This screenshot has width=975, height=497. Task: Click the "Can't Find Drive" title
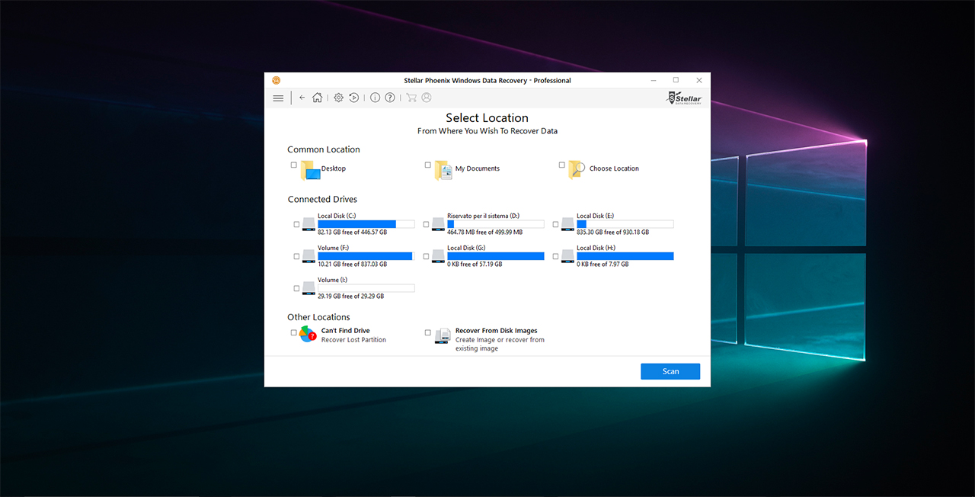click(x=346, y=331)
